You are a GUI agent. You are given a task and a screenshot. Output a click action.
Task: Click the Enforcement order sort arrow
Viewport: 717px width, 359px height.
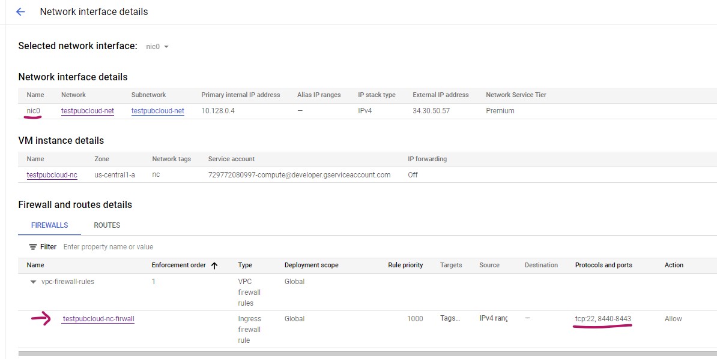point(214,266)
